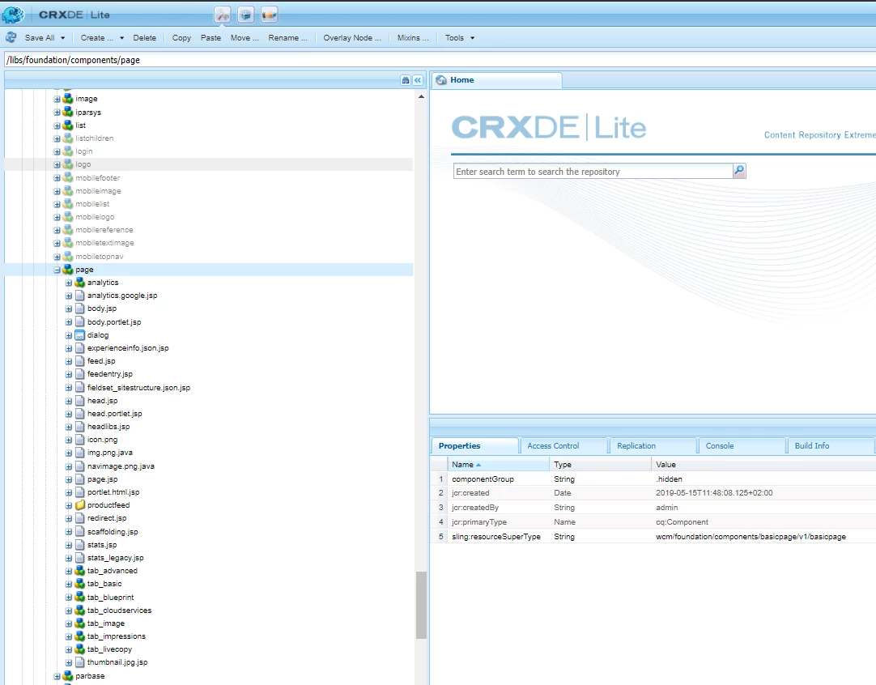Click the iparsys component icon
876x685 pixels.
tap(67, 112)
